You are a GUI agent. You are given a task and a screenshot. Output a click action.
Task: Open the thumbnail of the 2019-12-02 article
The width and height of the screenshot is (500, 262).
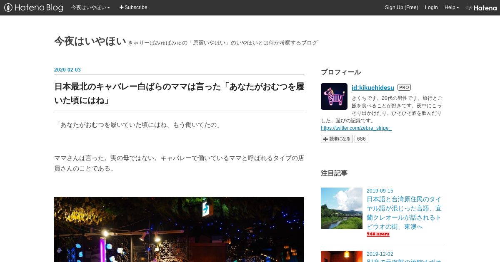coord(342,256)
